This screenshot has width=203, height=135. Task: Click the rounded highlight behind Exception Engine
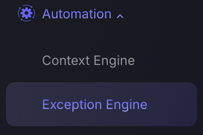(101, 104)
